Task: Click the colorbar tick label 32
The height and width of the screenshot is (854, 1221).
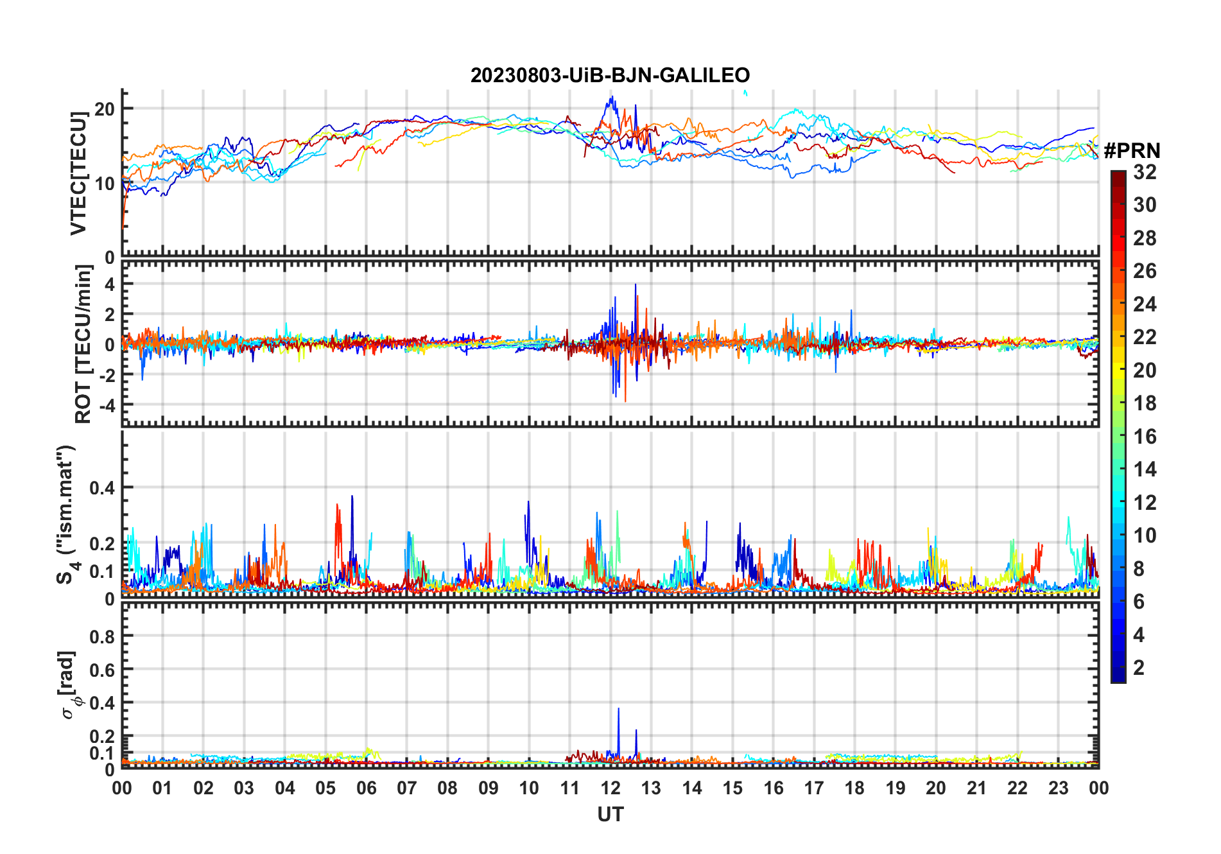Action: tap(1145, 172)
